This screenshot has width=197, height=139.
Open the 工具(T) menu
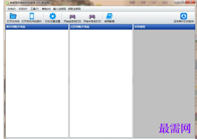point(35,9)
